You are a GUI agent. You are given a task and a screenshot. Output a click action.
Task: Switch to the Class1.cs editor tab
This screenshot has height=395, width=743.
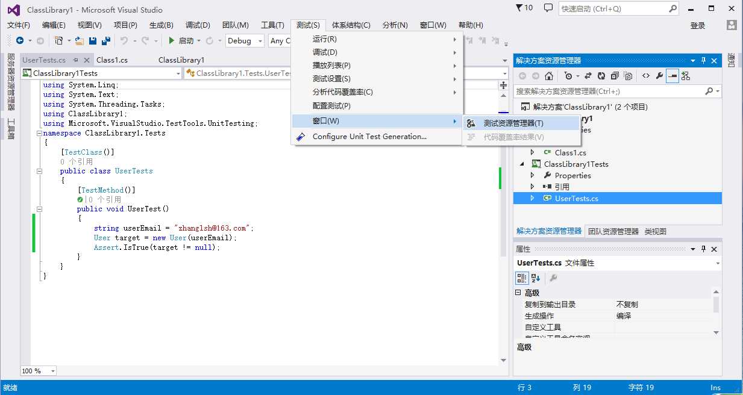[x=112, y=60]
